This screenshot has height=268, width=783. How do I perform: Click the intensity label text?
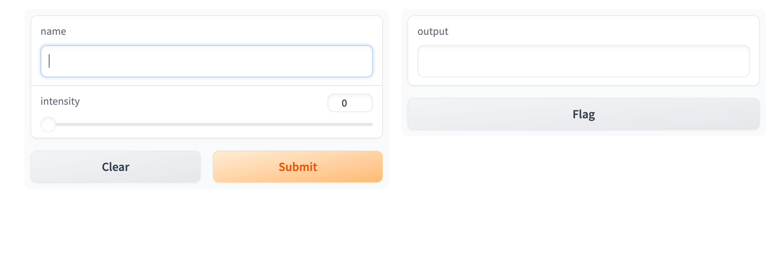coord(60,101)
